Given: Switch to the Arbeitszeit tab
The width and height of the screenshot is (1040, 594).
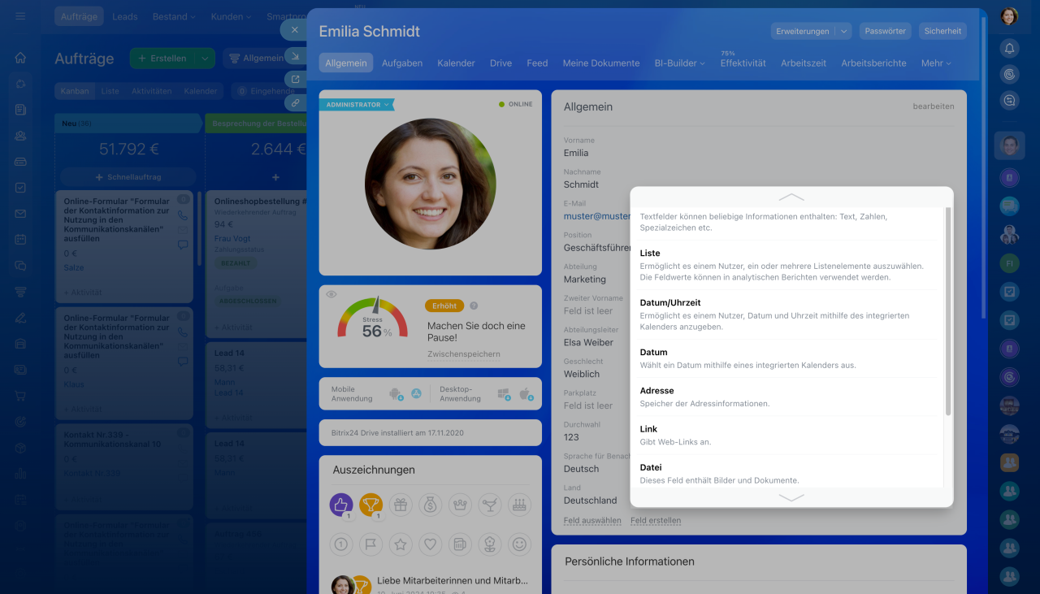Looking at the screenshot, I should (804, 63).
